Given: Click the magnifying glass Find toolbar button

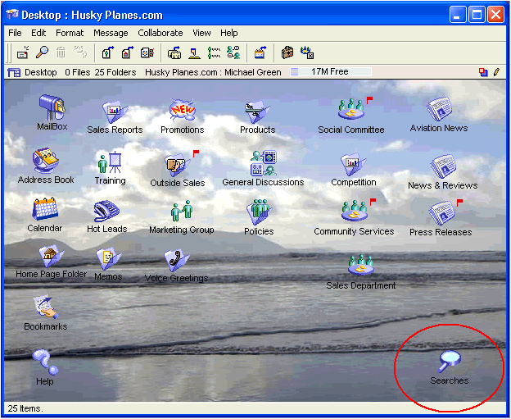Looking at the screenshot, I should tap(42, 53).
